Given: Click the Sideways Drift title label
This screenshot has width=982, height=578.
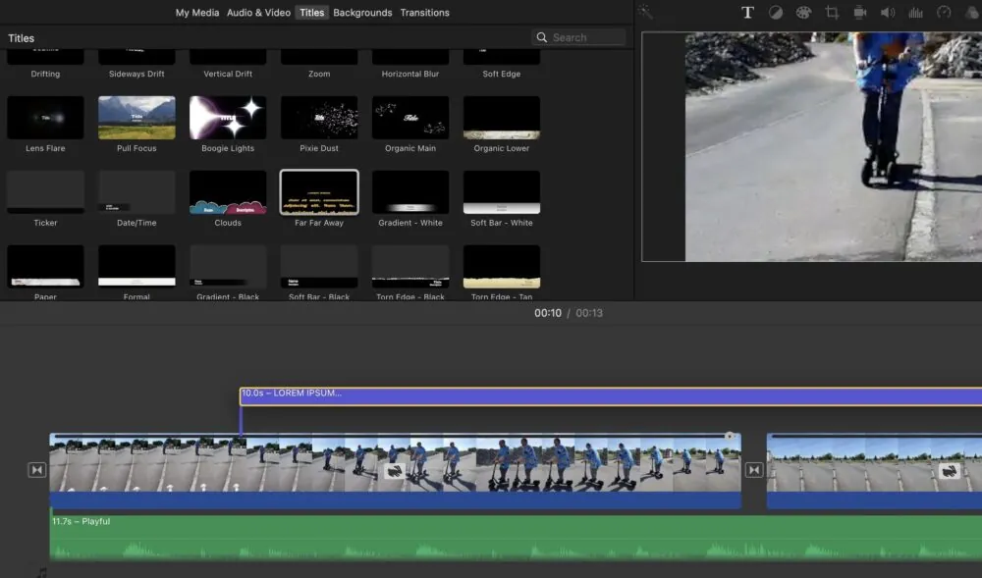Looking at the screenshot, I should 136,74.
